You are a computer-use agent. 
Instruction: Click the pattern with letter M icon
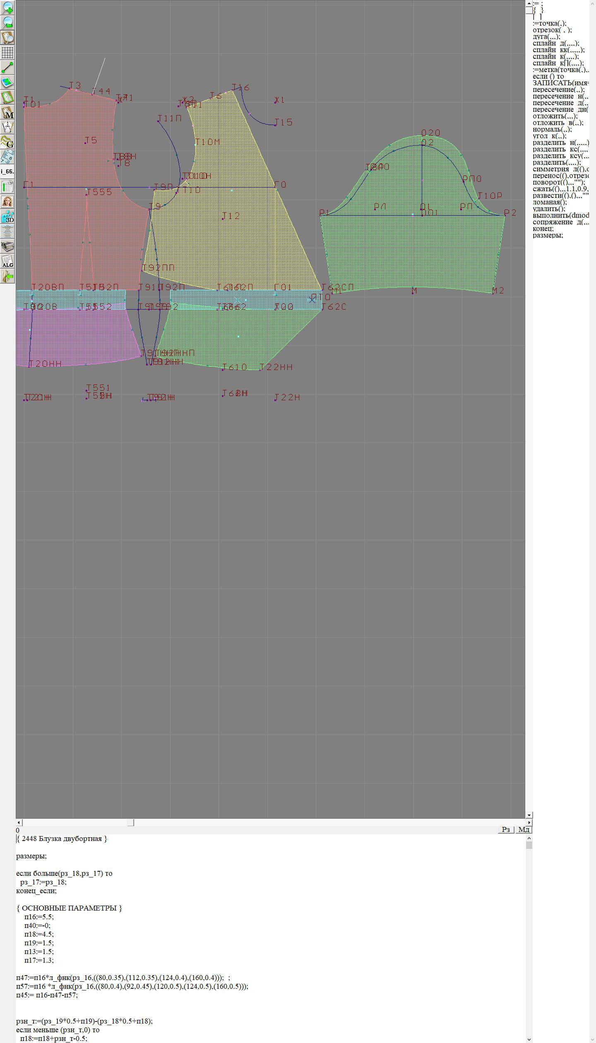[7, 112]
